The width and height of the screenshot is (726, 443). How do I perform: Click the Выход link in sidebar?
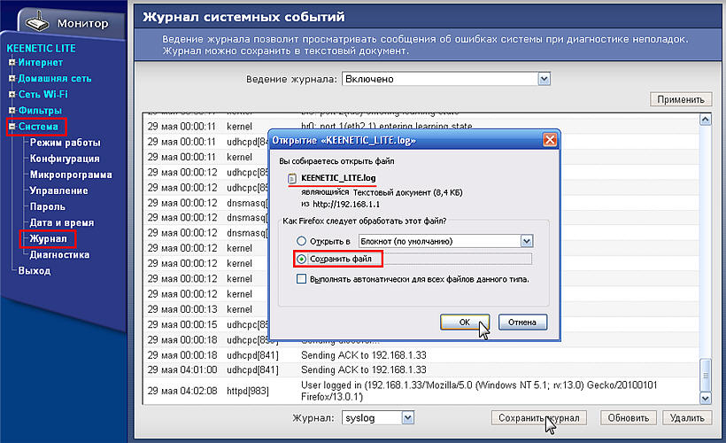(35, 270)
